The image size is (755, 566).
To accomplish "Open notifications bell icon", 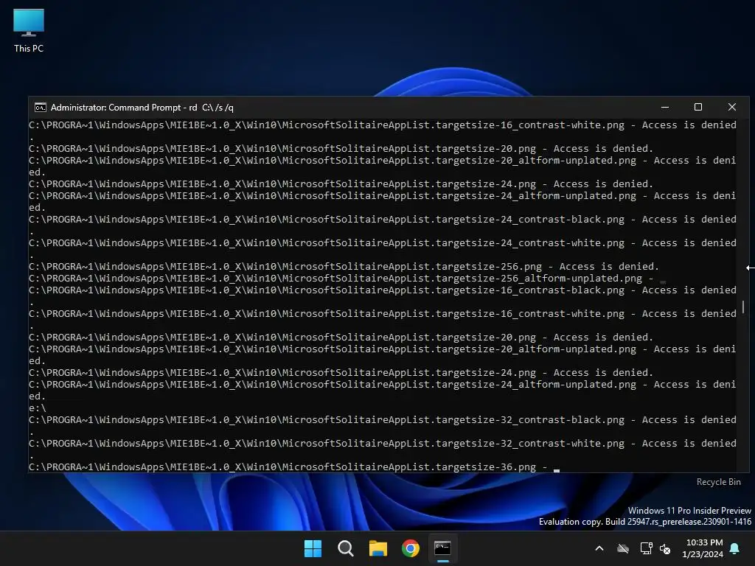I will (735, 548).
